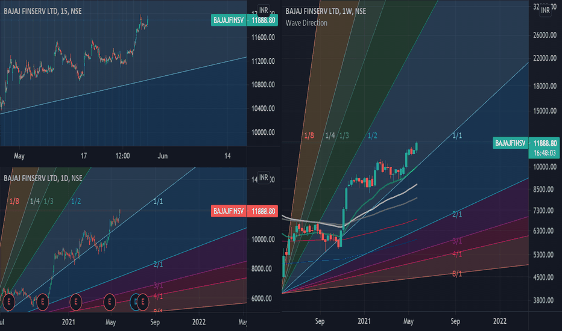Image resolution: width=562 pixels, height=331 pixels.
Task: Click the 5300.00 level on 1W price axis
Action: pos(543,255)
